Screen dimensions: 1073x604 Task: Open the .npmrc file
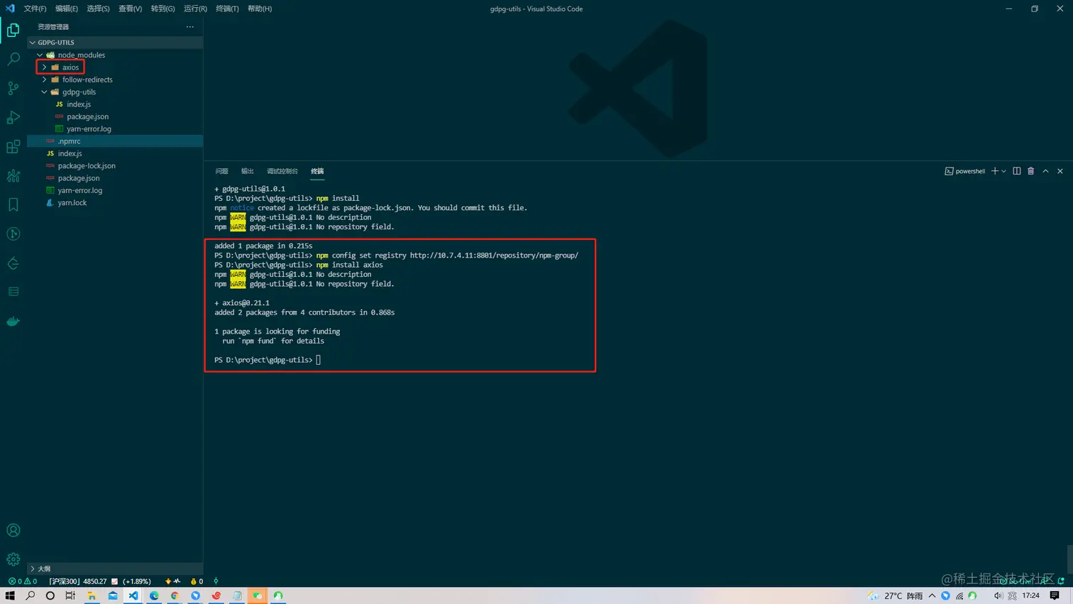(x=115, y=141)
